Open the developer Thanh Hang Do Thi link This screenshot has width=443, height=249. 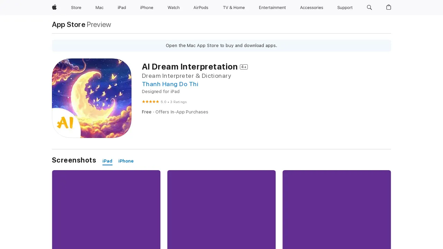coord(170,84)
